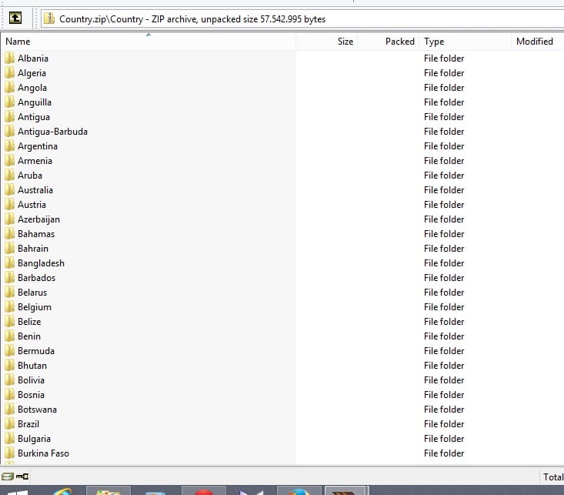Screen dimensions: 564x495
Task: Select the Bulgaria folder name
Action: click(x=34, y=439)
